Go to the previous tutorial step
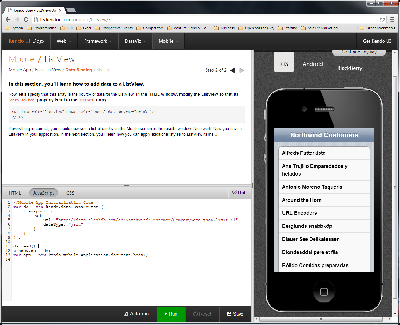400x325 pixels. pos(232,70)
